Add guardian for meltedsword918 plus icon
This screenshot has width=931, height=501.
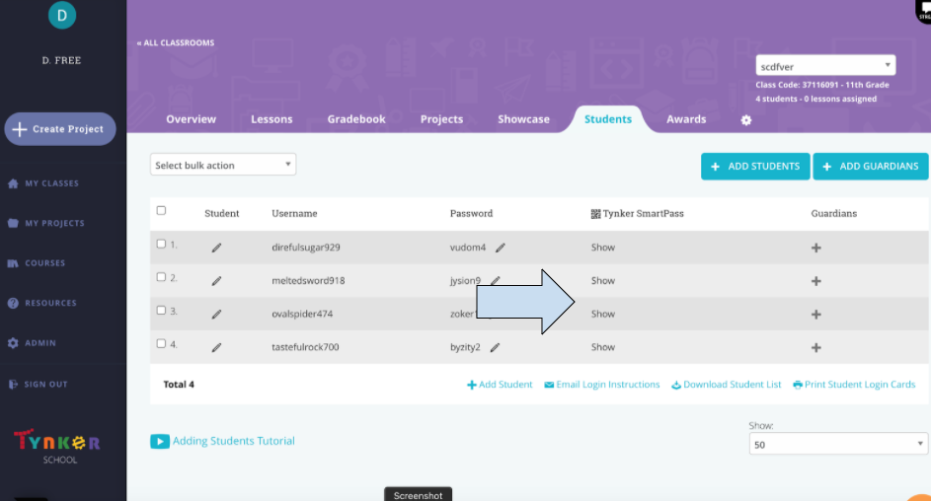point(816,281)
